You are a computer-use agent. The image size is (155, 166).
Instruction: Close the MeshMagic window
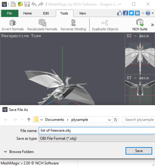click(x=148, y=4)
